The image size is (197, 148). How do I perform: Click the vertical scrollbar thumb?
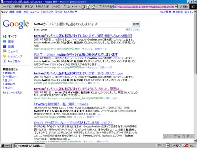[x=195, y=43]
